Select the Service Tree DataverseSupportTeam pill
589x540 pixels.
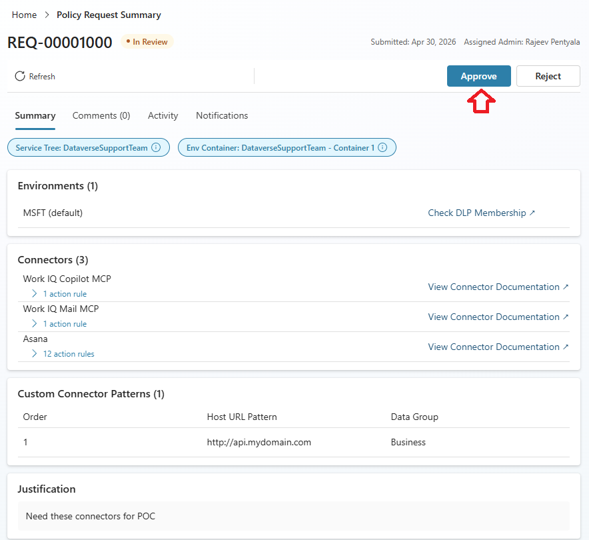tap(89, 147)
